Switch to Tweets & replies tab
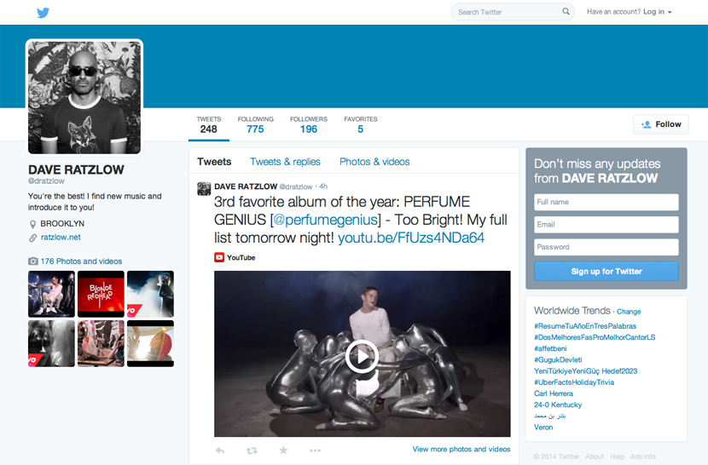 pyautogui.click(x=285, y=162)
